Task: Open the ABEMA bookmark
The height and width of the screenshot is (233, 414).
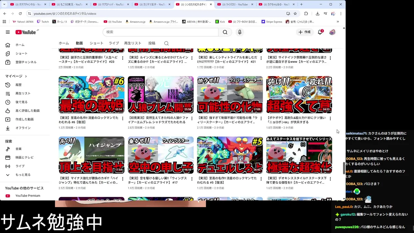Action: tap(196, 22)
